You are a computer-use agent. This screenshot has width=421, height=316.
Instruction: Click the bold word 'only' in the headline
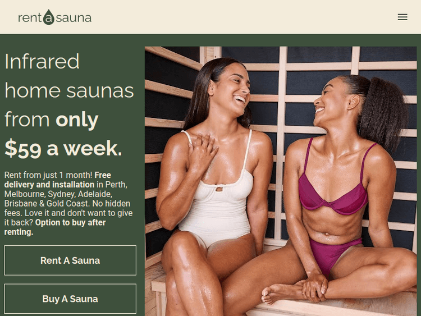point(77,120)
